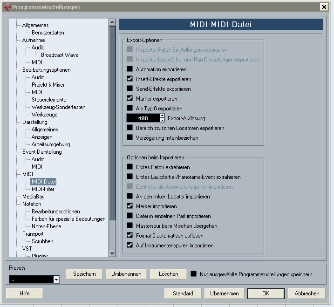Open Steuerelemente page
The image size is (334, 307).
49,100
